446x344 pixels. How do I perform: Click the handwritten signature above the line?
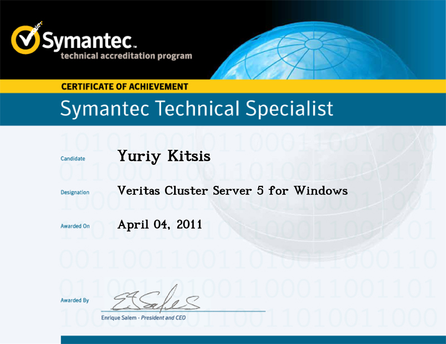[x=156, y=298]
